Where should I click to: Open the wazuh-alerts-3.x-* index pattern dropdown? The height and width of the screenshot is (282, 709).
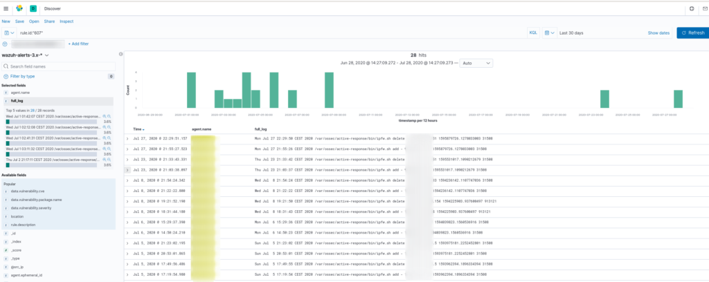26,55
